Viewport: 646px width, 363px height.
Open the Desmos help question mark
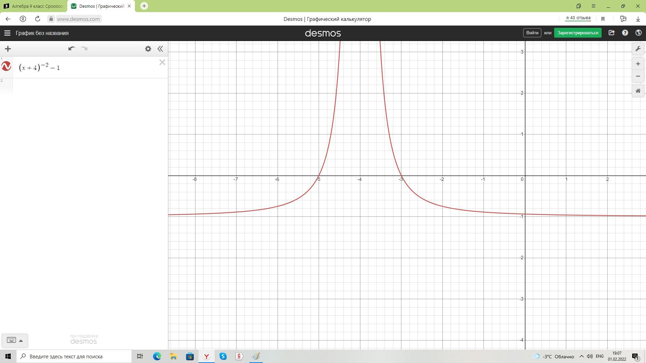point(625,33)
